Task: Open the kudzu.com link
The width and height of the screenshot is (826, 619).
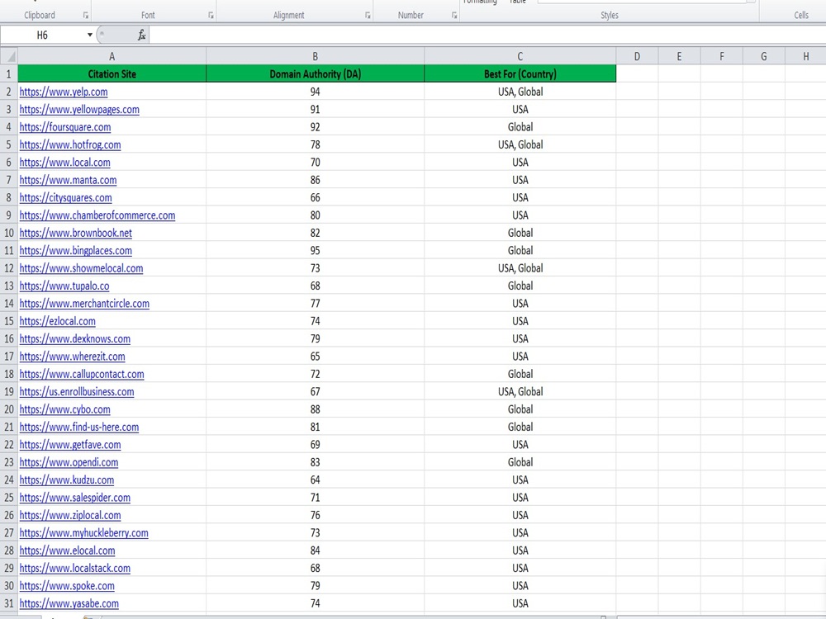Action: click(67, 480)
